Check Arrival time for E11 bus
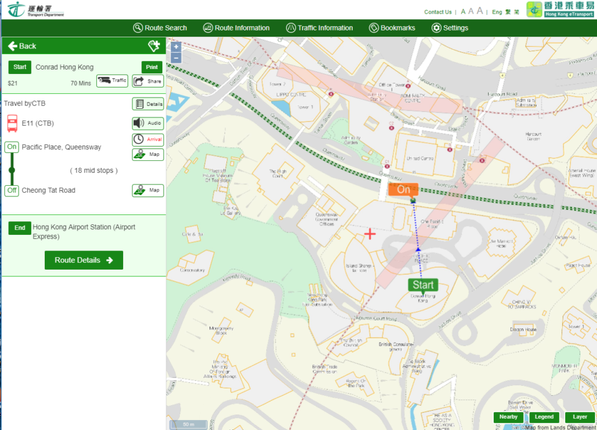This screenshot has width=597, height=430. tap(147, 140)
